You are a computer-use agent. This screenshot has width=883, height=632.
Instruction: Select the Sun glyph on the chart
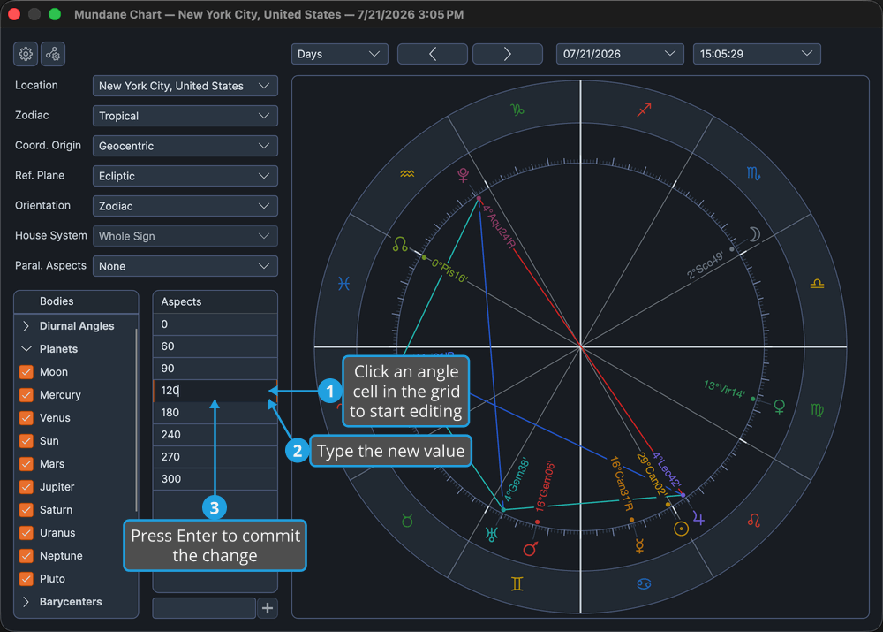[681, 529]
